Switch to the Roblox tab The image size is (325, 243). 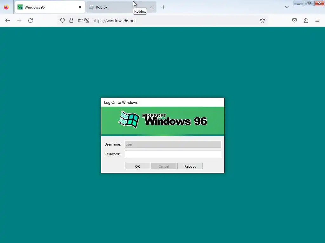[x=121, y=7]
